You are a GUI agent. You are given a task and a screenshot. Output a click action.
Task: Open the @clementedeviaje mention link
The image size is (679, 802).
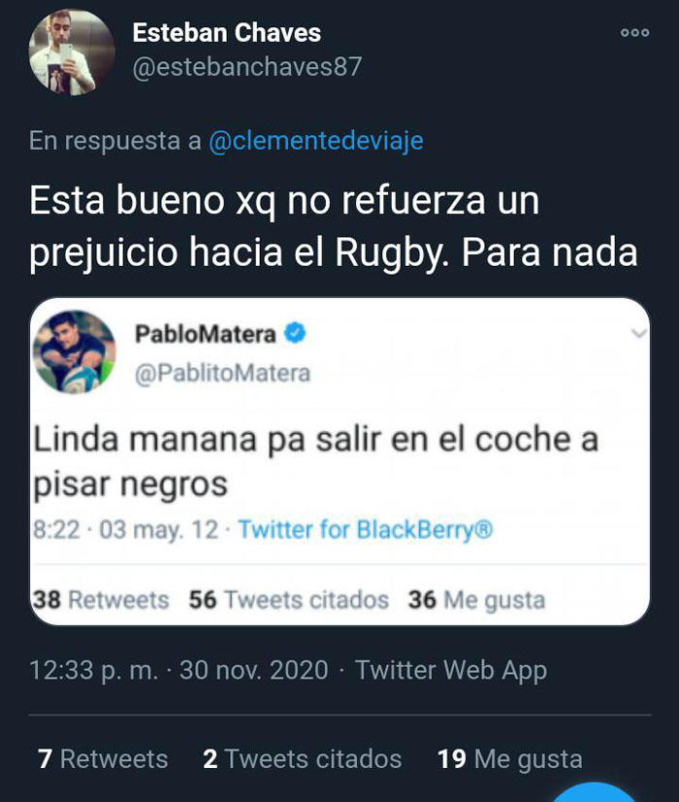pos(316,141)
